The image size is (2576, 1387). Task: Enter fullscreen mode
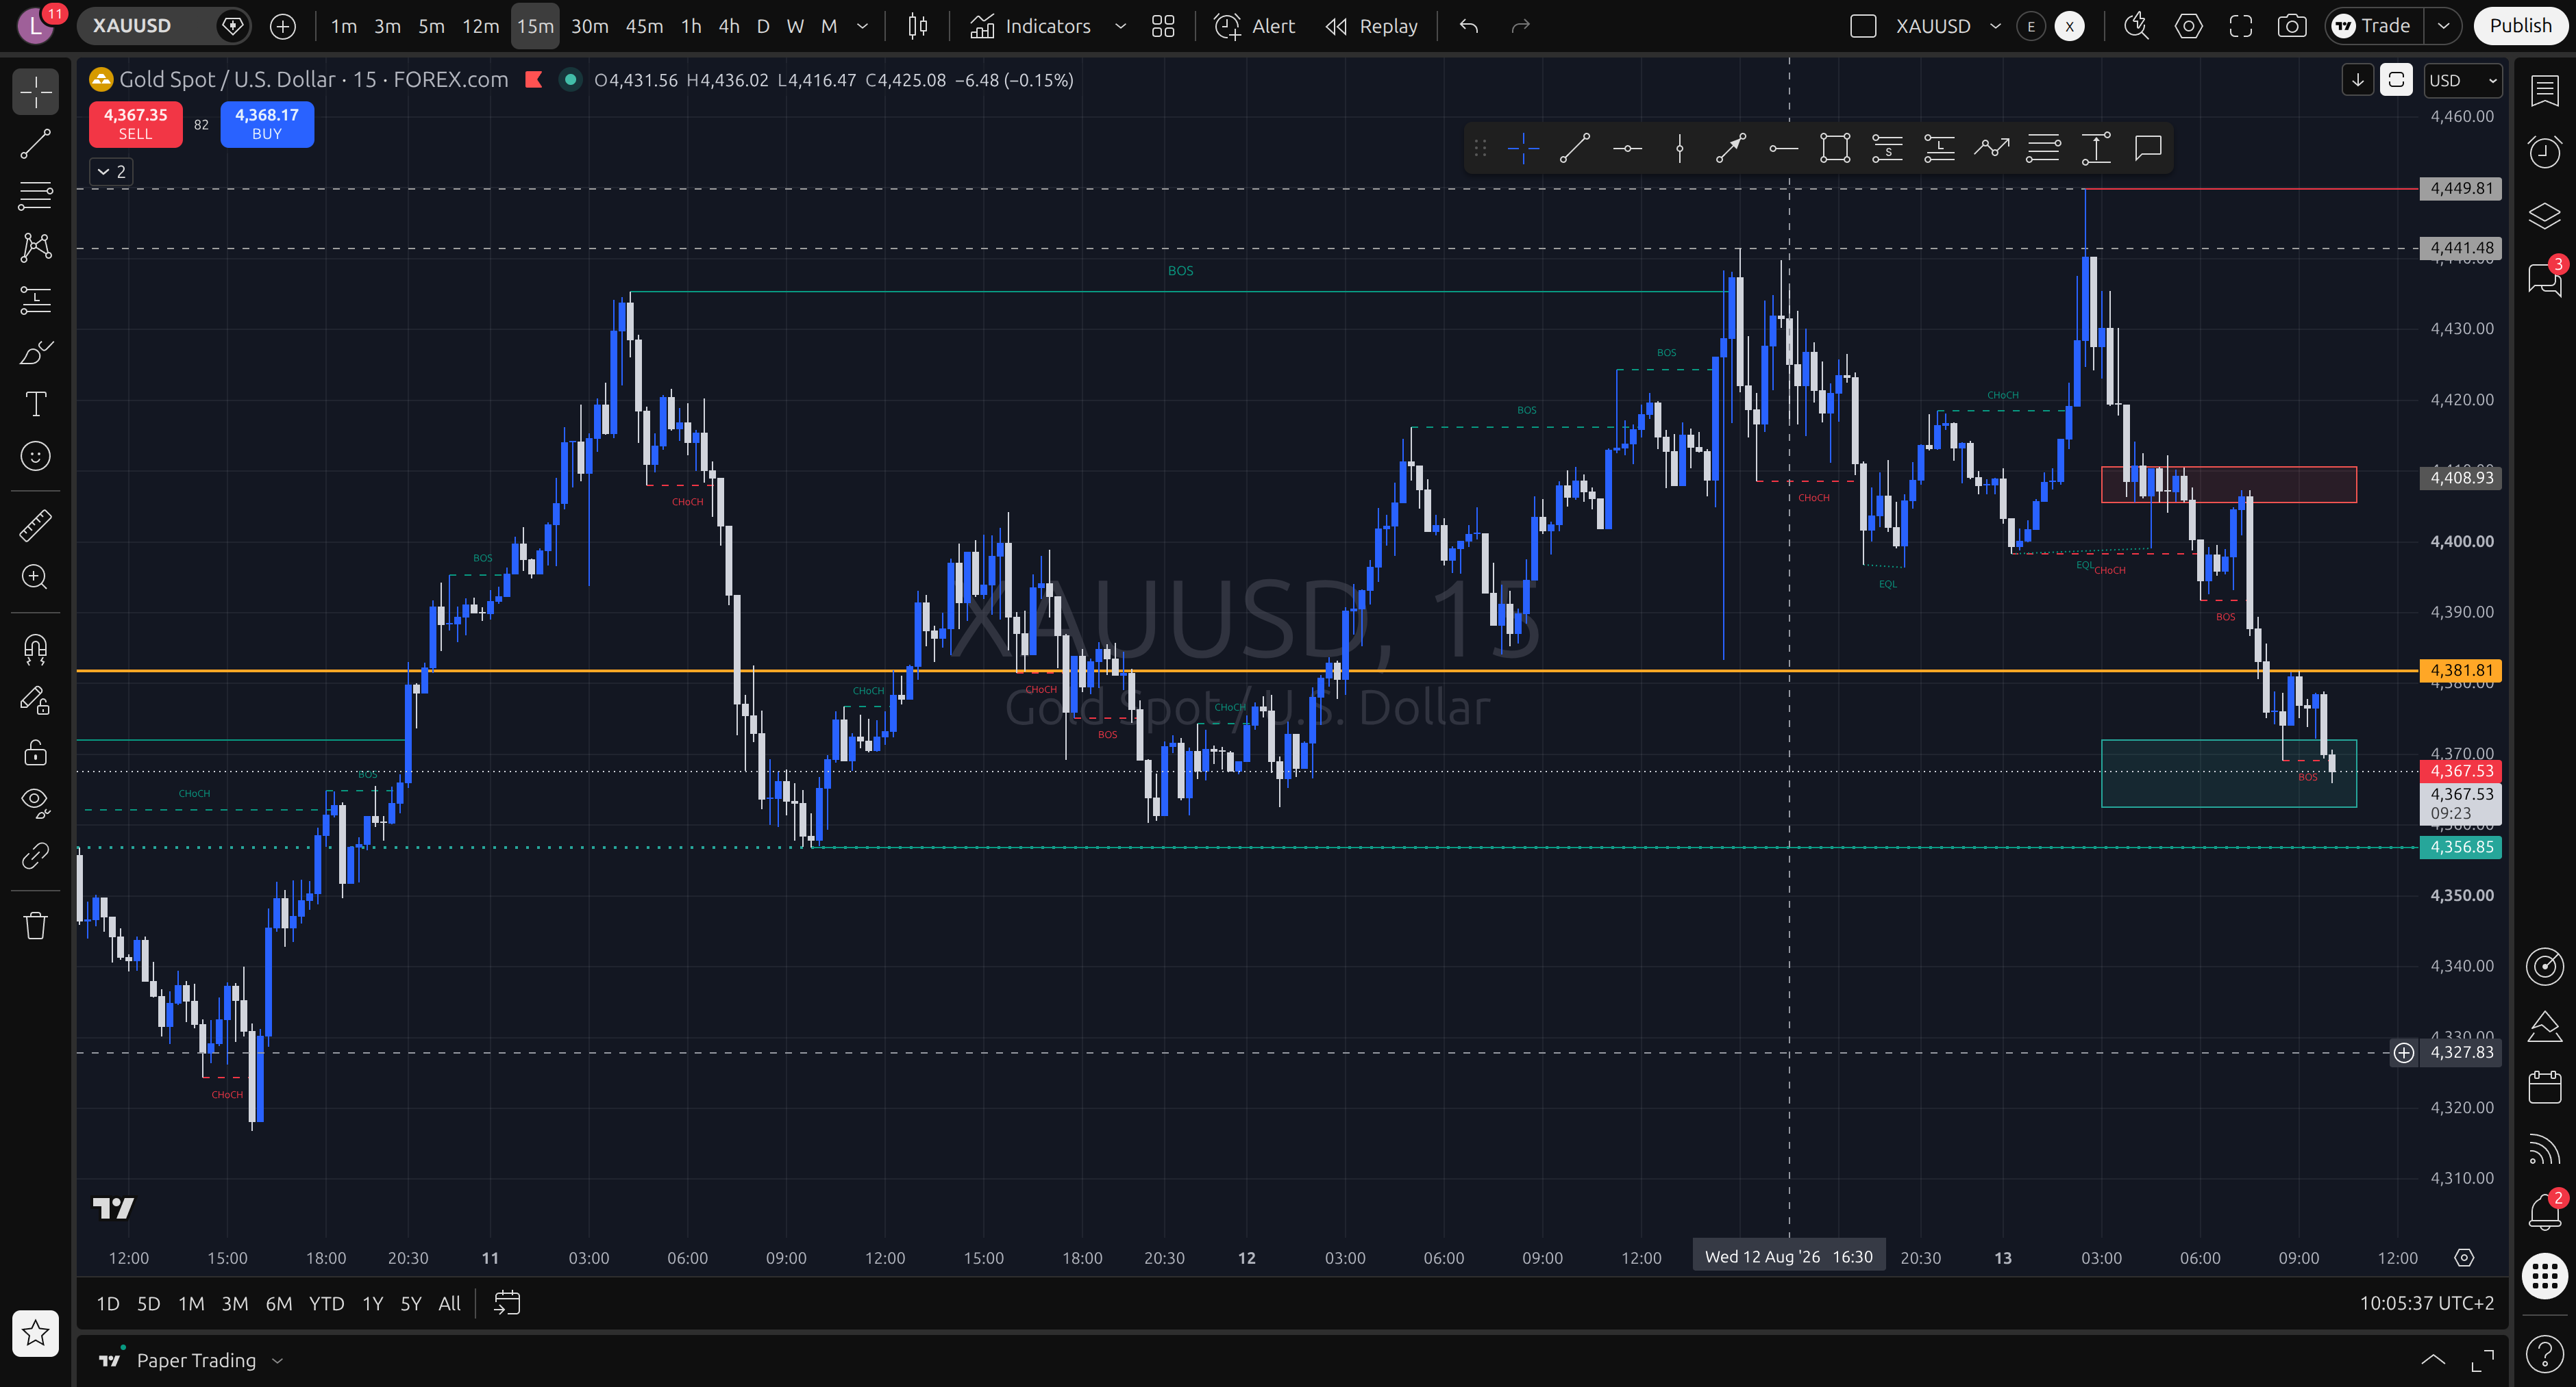pos(2241,26)
